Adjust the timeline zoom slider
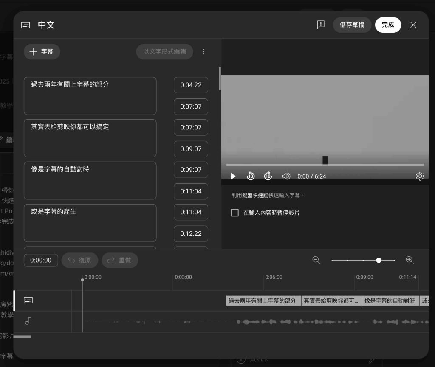Image resolution: width=435 pixels, height=367 pixels. coord(379,260)
